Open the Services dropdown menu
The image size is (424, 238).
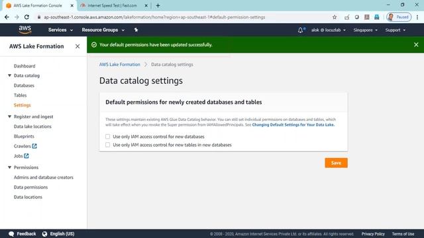pyautogui.click(x=60, y=30)
